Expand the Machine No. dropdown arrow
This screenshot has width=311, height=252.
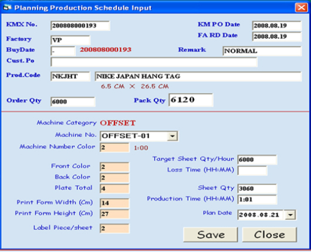pos(172,136)
